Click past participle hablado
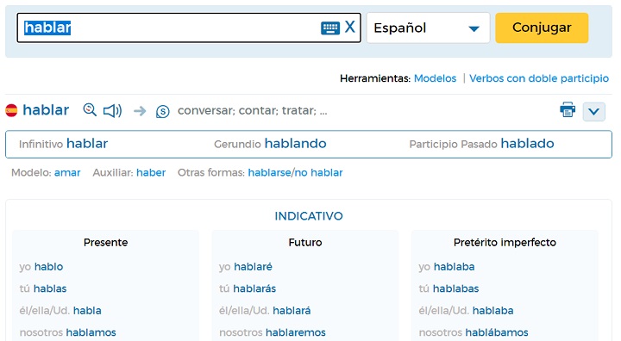621x341 pixels. click(527, 143)
